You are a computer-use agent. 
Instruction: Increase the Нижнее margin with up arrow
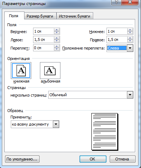(130, 30)
